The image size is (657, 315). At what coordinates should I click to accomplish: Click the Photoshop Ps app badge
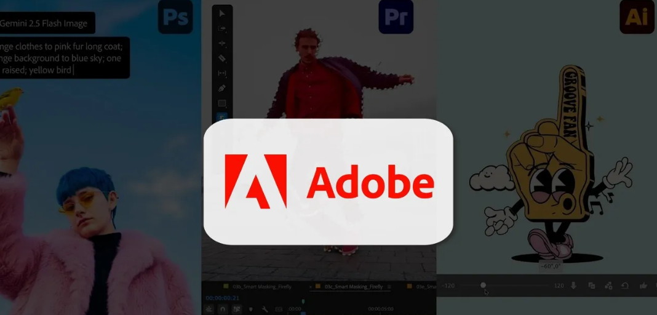pos(175,17)
